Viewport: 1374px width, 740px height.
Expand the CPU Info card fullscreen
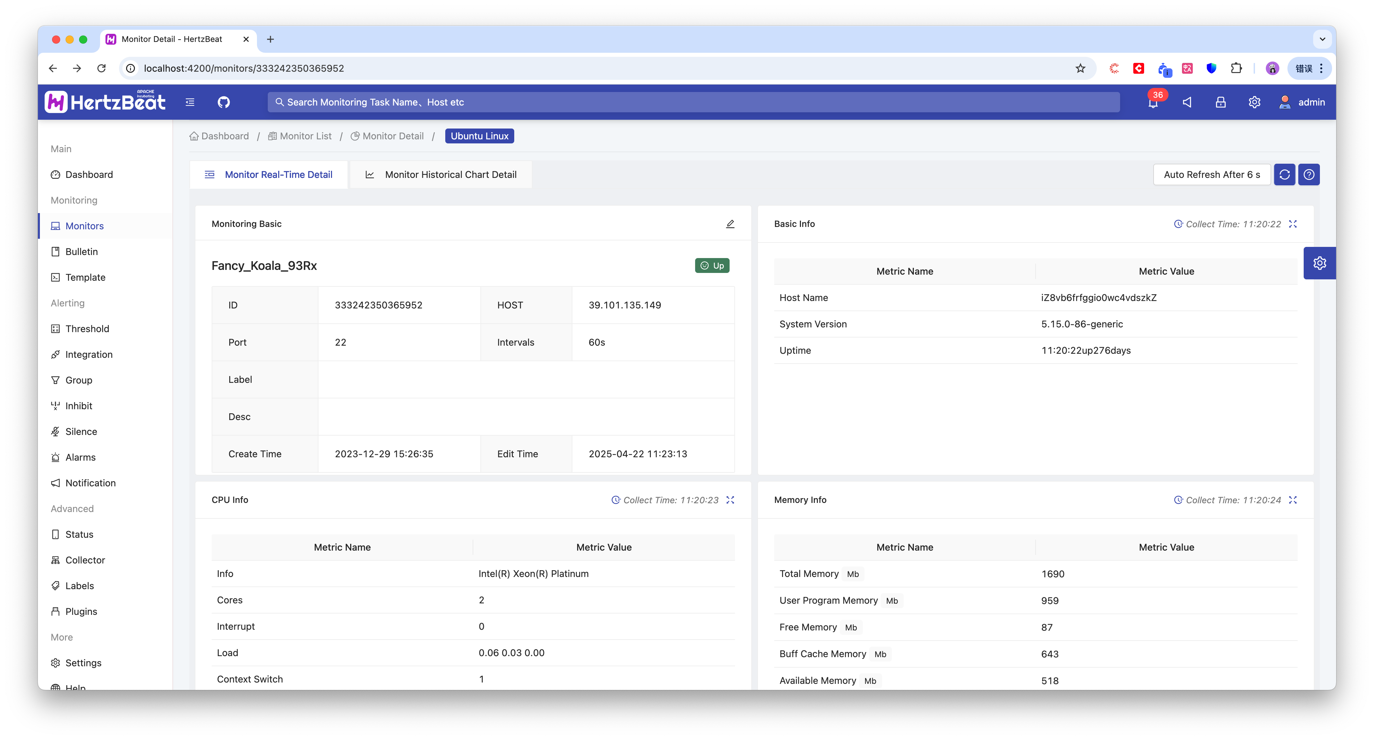[730, 500]
